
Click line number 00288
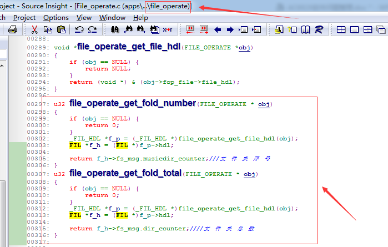click(x=38, y=39)
